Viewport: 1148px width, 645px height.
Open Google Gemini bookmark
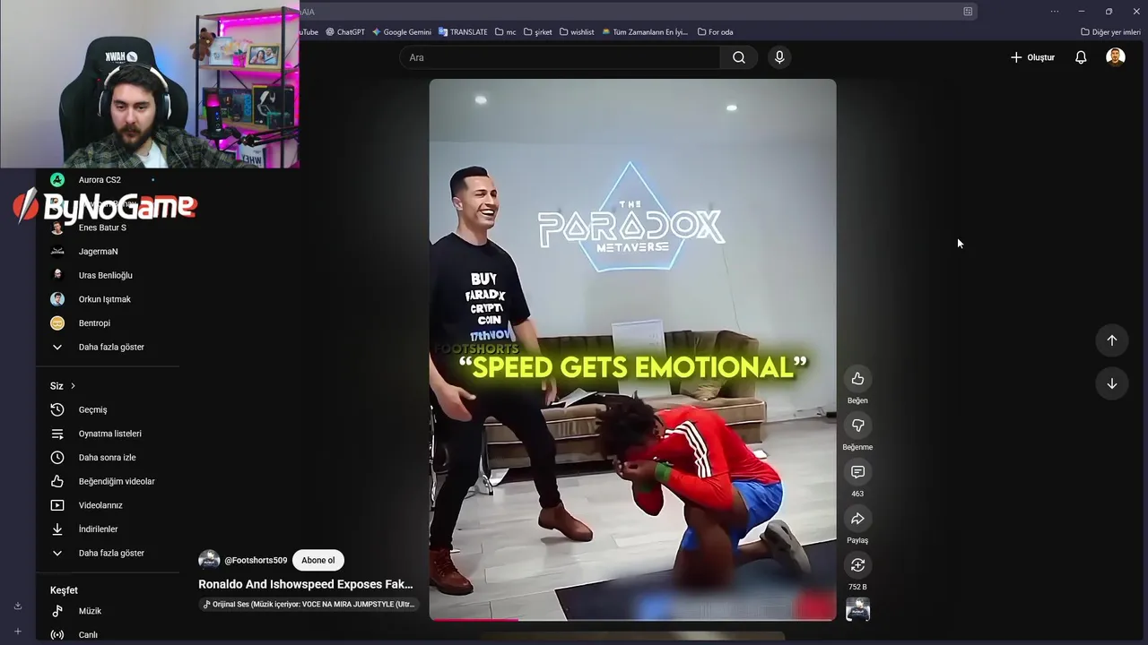402,32
